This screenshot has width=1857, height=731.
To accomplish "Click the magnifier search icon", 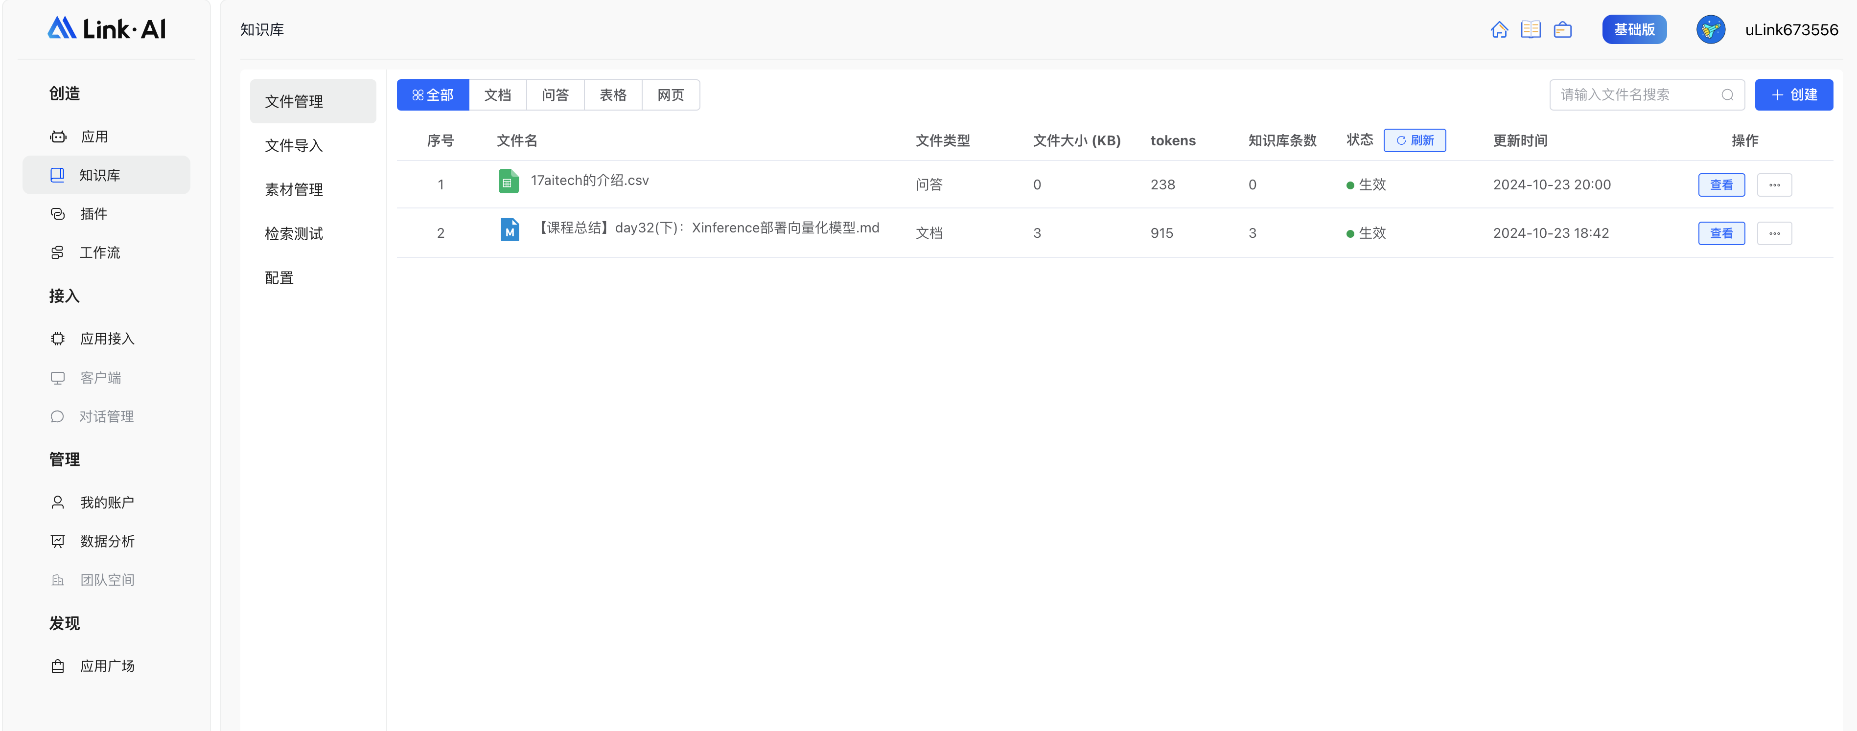I will [x=1727, y=95].
